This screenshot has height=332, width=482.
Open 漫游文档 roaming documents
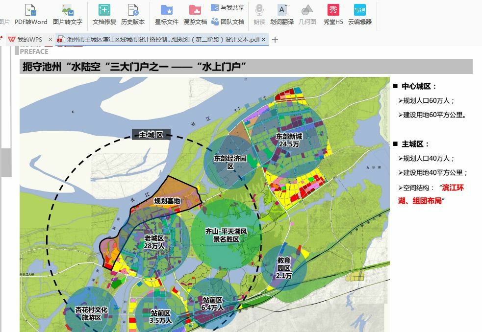[195, 14]
